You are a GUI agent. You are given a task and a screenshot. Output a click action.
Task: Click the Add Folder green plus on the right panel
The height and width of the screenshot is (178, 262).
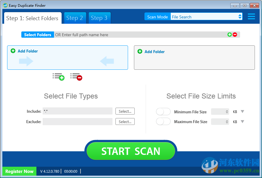140,52
